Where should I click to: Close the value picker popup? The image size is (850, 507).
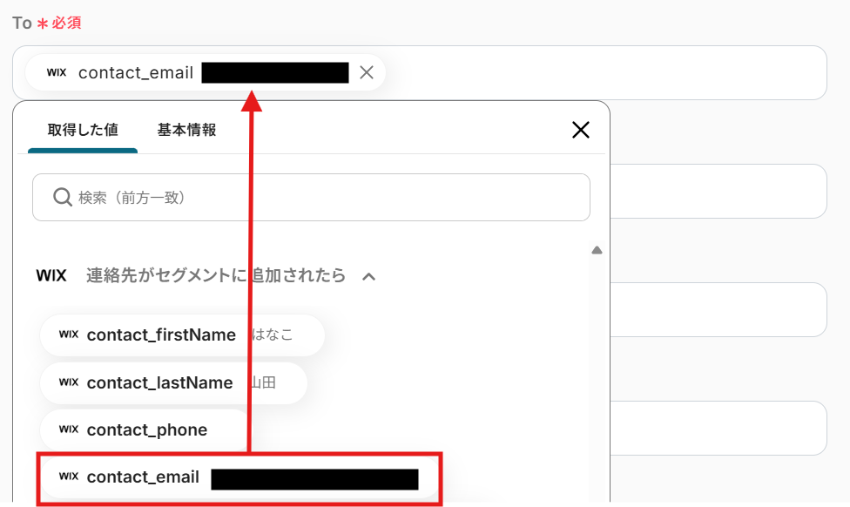point(581,130)
